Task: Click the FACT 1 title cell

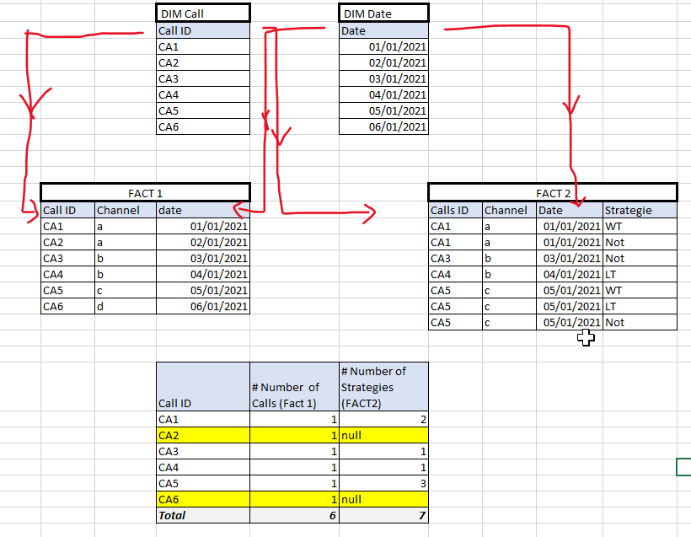Action: (146, 193)
